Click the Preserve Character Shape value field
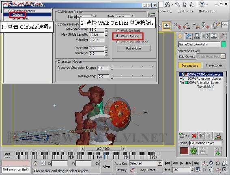The height and width of the screenshot is (175, 230). pyautogui.click(x=103, y=68)
